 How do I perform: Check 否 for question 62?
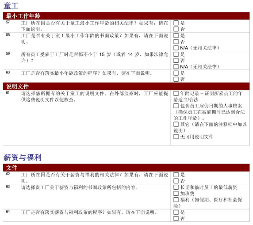176,181
